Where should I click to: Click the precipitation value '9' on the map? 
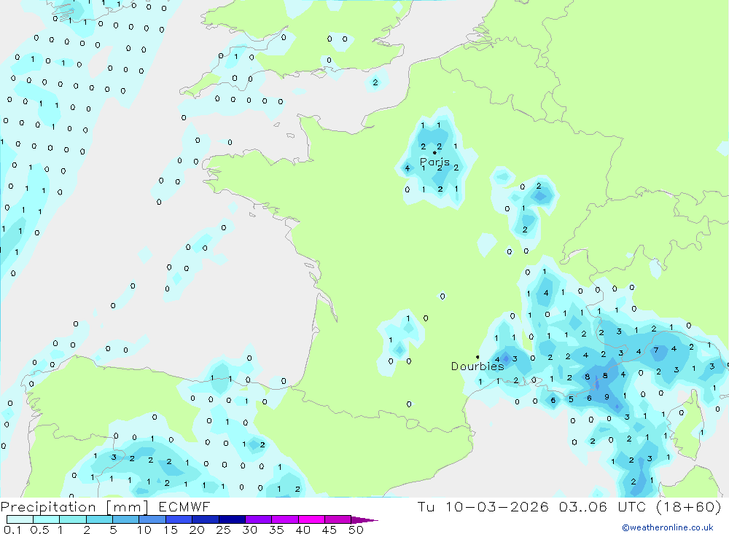607,397
